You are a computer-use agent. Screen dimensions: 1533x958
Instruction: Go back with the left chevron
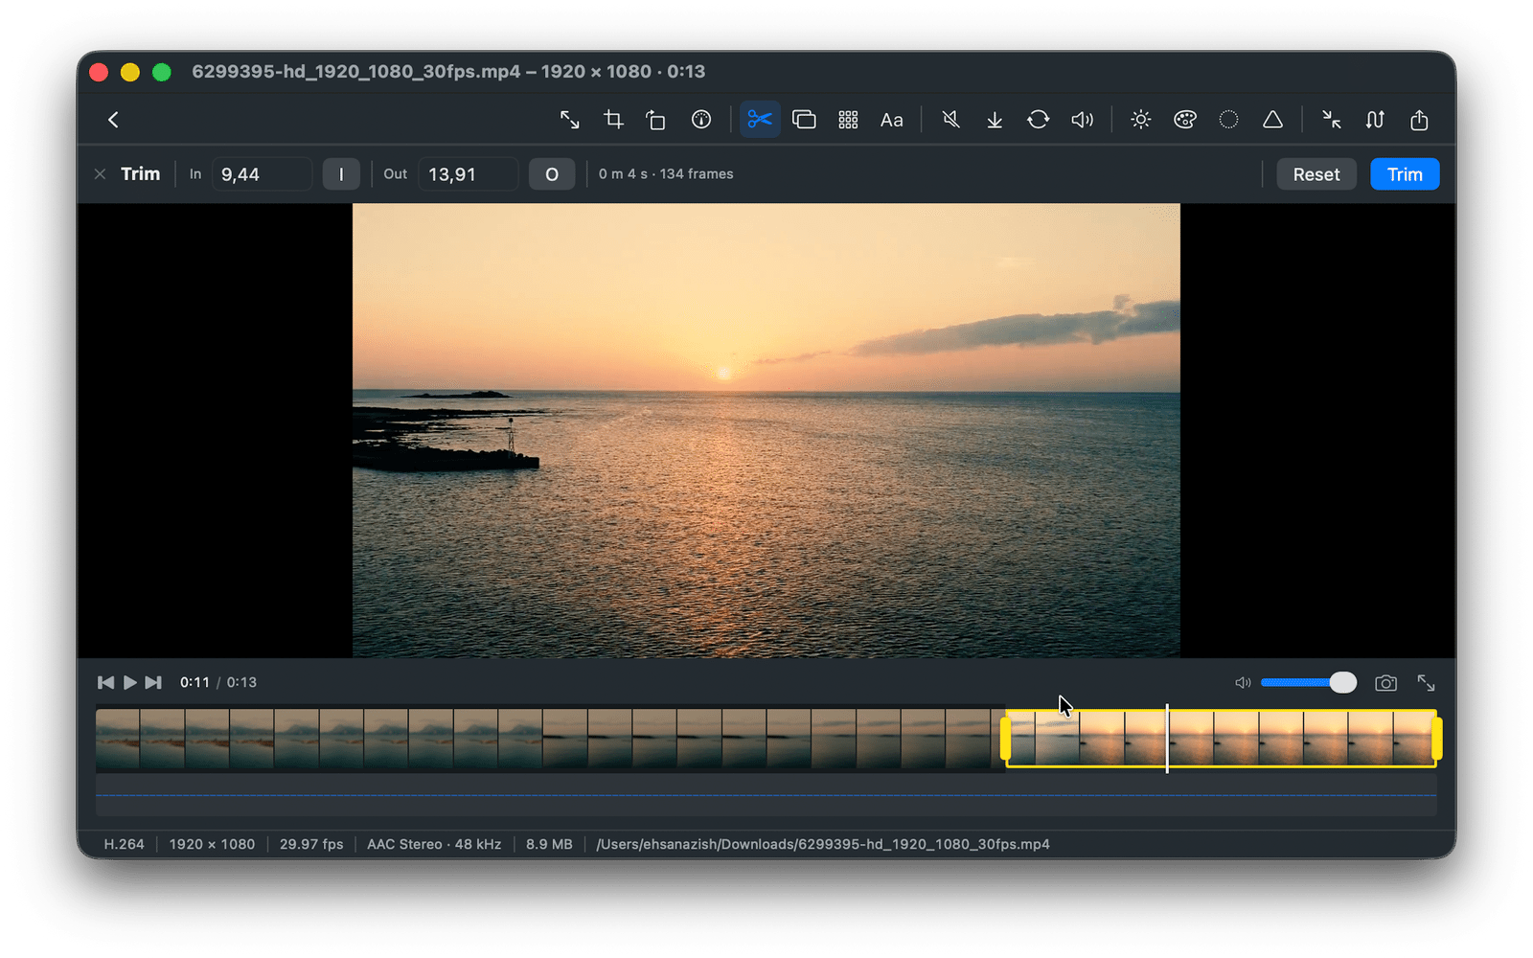[113, 120]
